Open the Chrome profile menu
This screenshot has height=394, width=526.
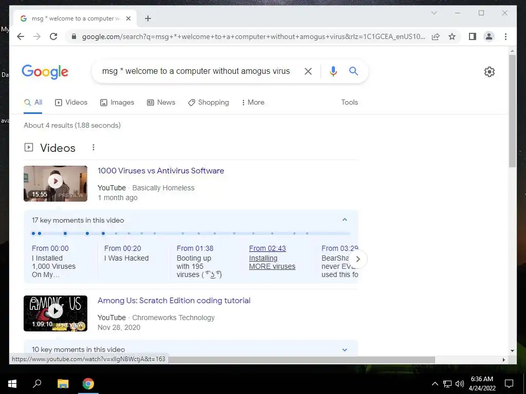click(x=489, y=36)
